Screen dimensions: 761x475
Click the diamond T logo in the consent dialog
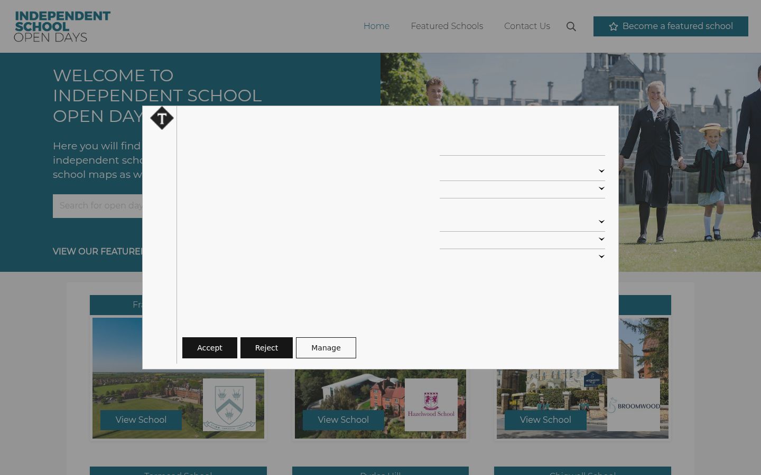(162, 118)
